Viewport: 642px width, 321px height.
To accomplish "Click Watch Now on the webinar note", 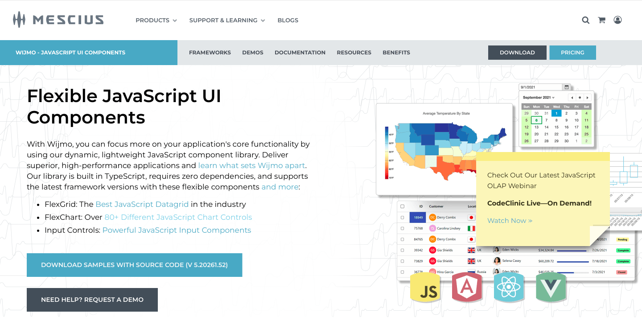I will coord(510,221).
